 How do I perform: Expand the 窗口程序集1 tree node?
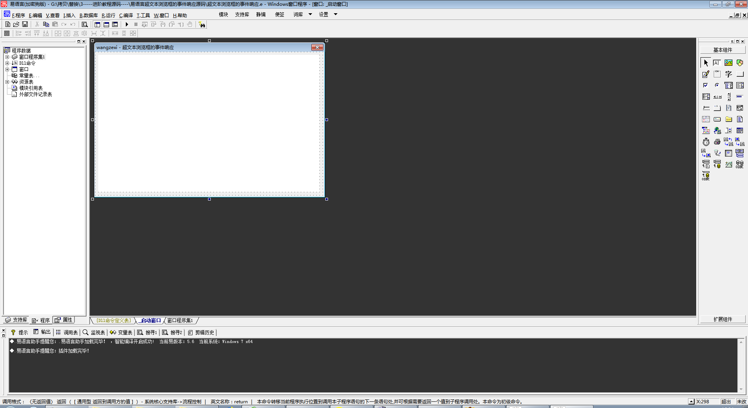7,57
